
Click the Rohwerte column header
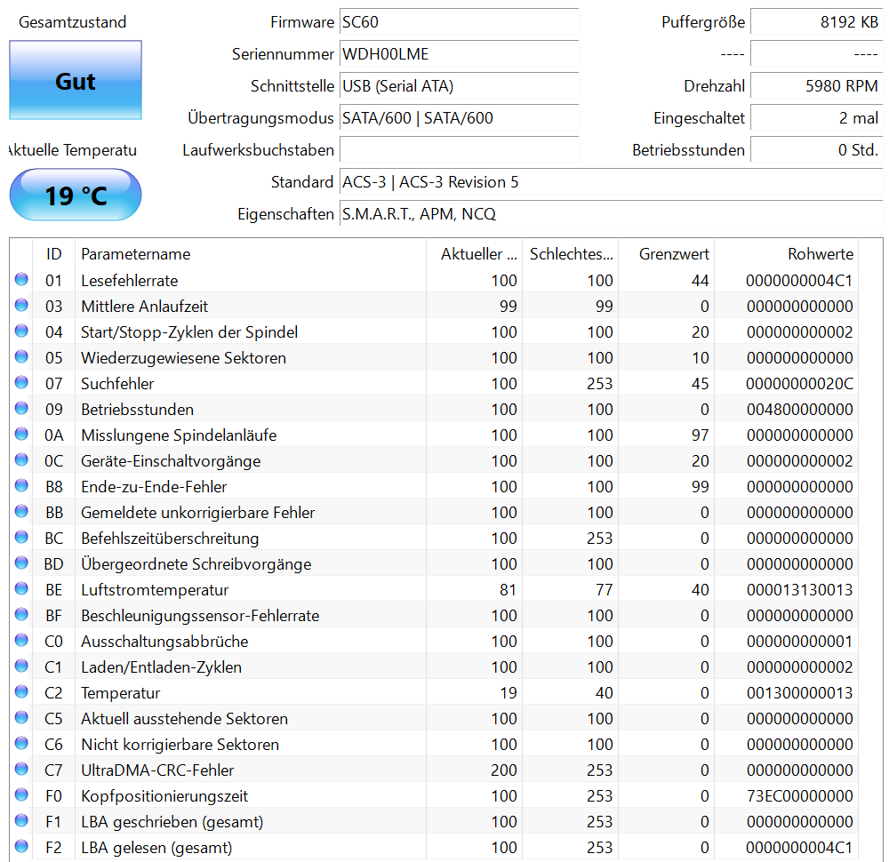coord(787,254)
